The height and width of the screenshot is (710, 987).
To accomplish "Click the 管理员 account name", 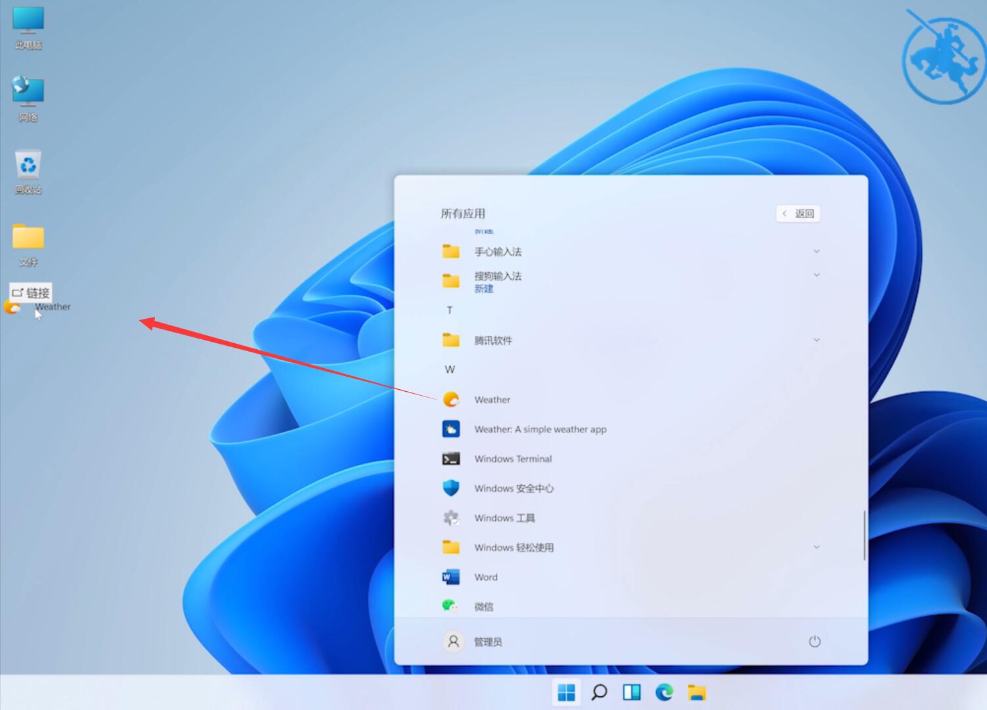I will pos(488,642).
